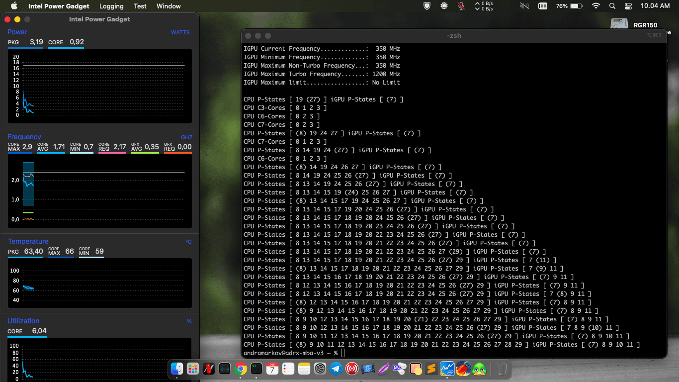Open the RGR150 drive on desktop

coord(619,25)
